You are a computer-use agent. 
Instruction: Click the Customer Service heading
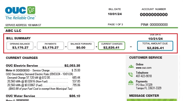click(146, 58)
